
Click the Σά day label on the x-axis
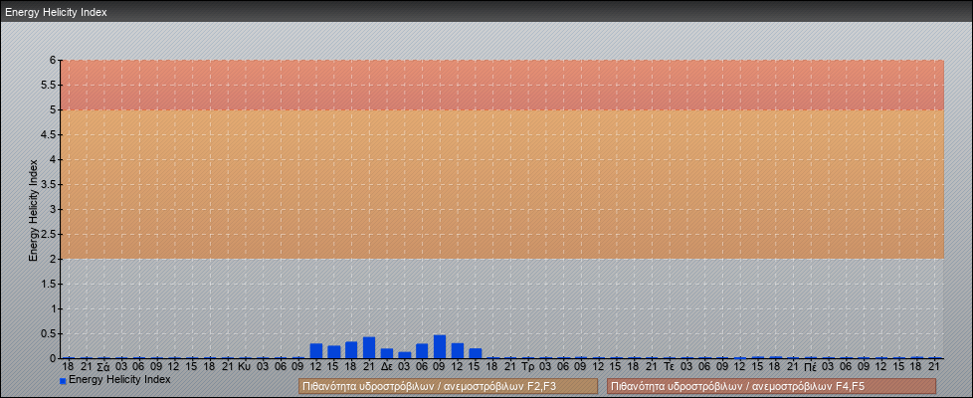(x=103, y=367)
